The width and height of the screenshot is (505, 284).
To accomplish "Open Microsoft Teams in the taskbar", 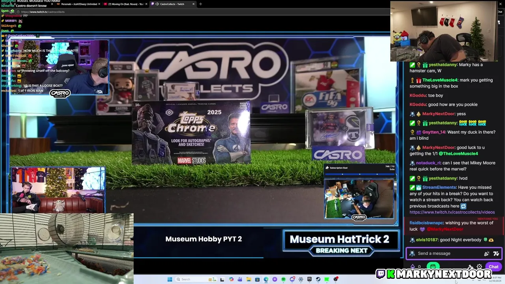I will [240, 279].
